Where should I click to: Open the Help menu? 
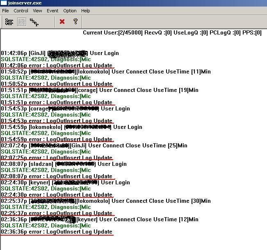point(85,11)
